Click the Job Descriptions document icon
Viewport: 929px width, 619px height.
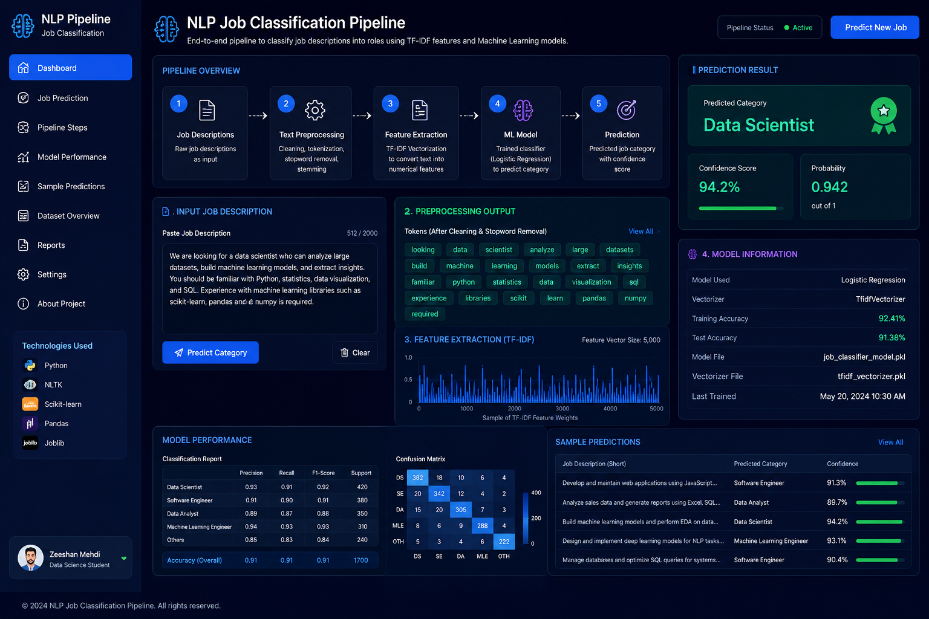[207, 110]
